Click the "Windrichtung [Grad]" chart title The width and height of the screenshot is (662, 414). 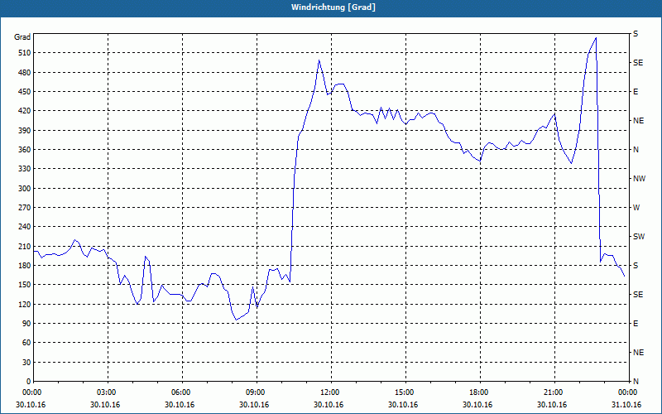point(333,7)
